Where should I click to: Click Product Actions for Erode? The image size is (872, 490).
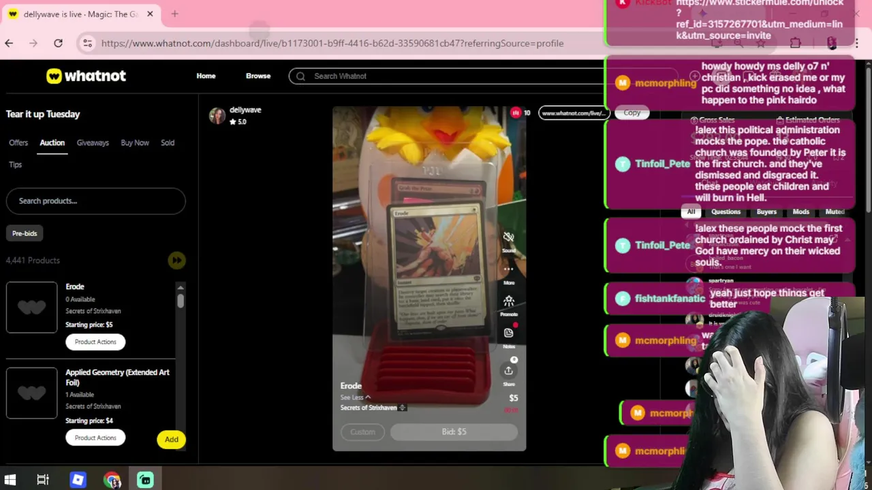tap(95, 342)
